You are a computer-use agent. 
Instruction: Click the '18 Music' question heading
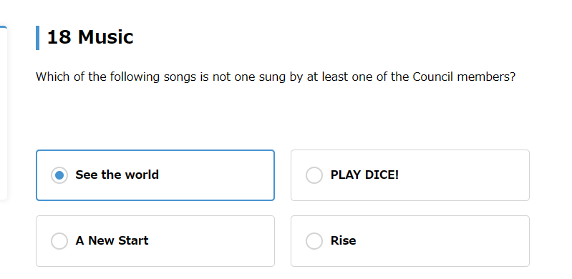(x=90, y=37)
